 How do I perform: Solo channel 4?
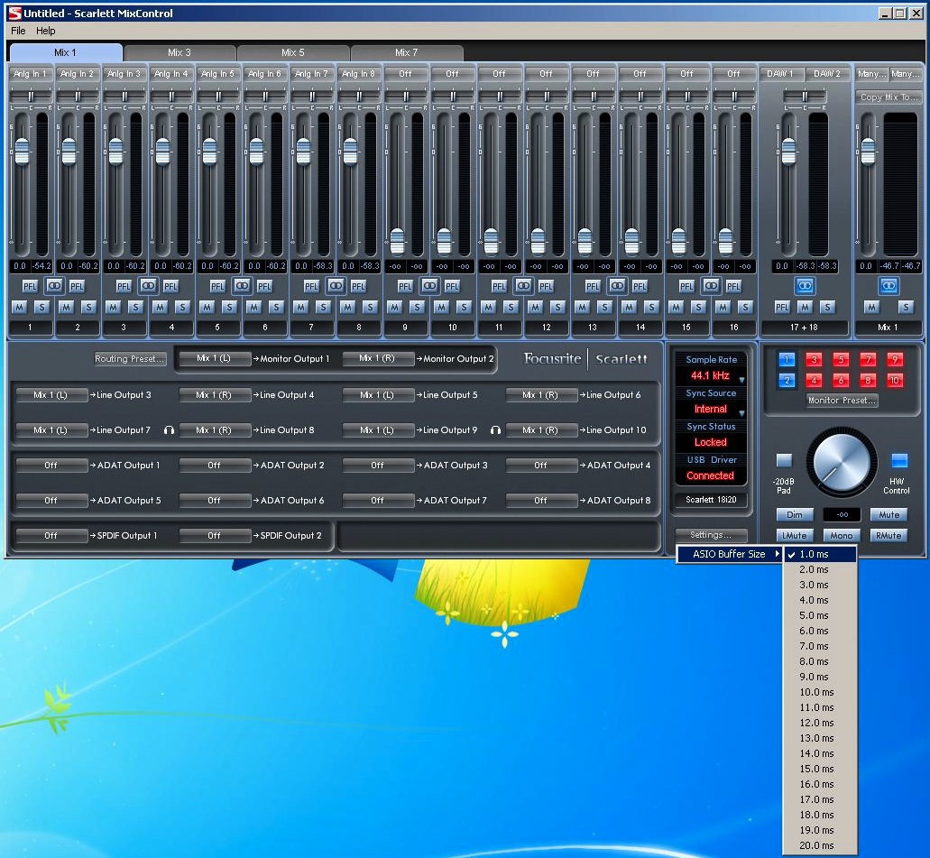(181, 307)
